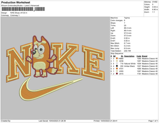Click 'Wilcom EmbroideryStudio – Level 3 Advanced' text

pyautogui.click(x=20, y=6)
